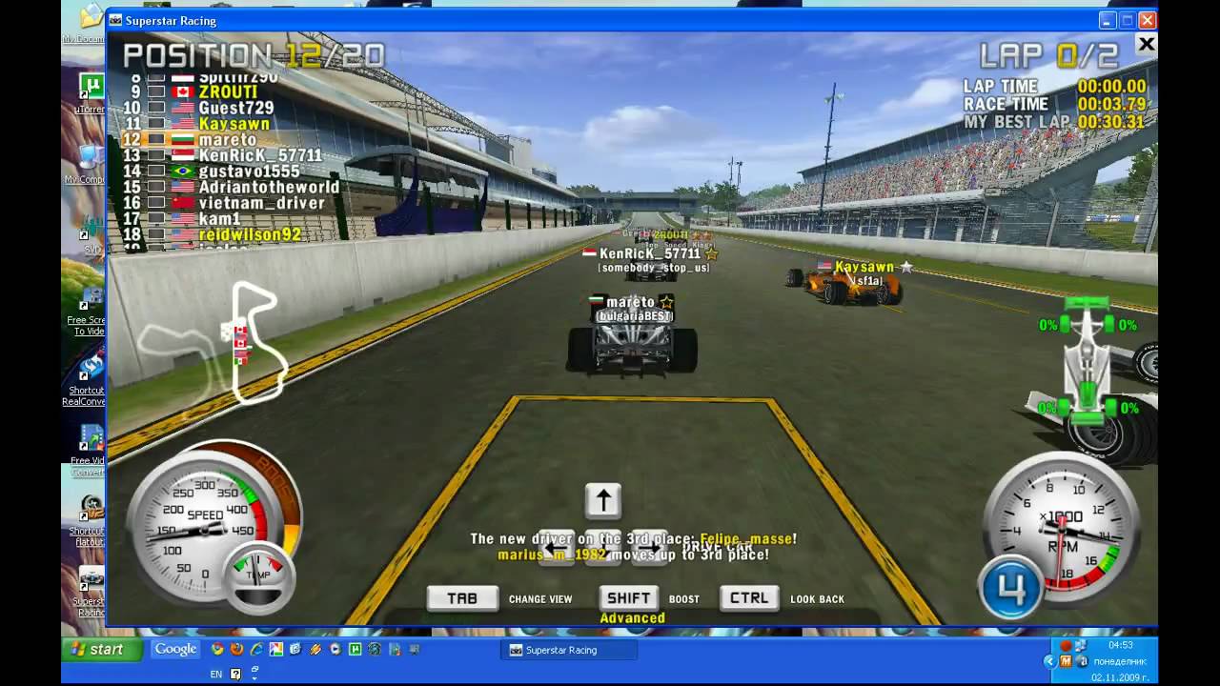
Task: Open My Computer desktop icon
Action: [x=87, y=164]
